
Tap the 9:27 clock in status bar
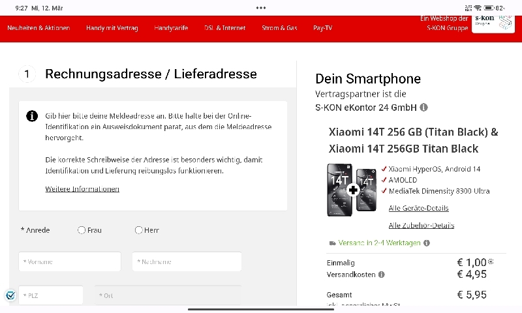pyautogui.click(x=22, y=8)
